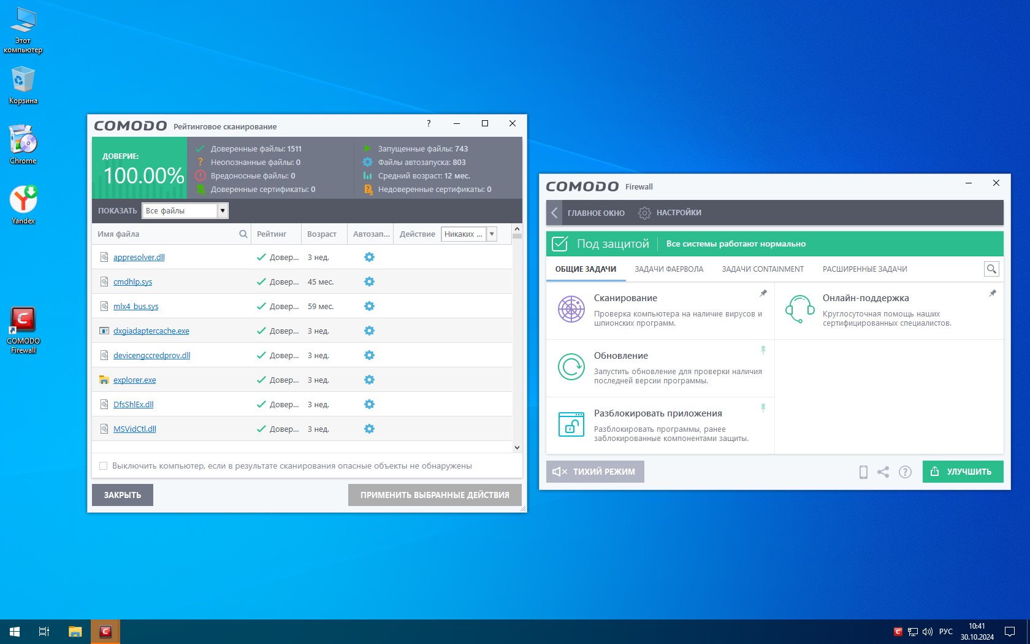Viewport: 1030px width, 644px height.
Task: Click the scan list scrollbar down arrow
Action: (517, 448)
